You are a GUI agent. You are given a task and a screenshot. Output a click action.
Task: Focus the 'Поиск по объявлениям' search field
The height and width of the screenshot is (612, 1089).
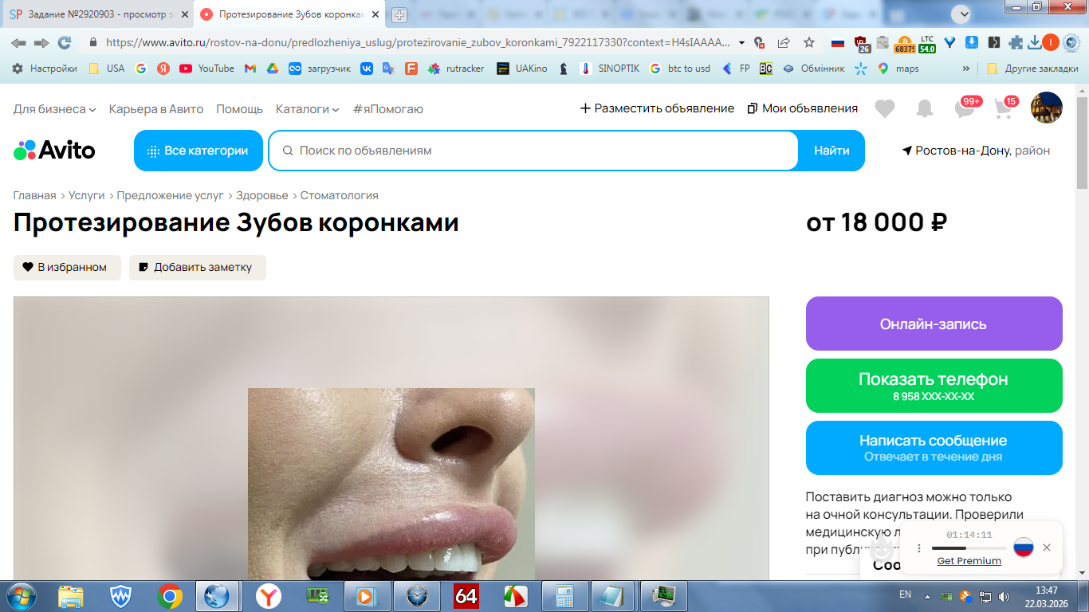(533, 151)
